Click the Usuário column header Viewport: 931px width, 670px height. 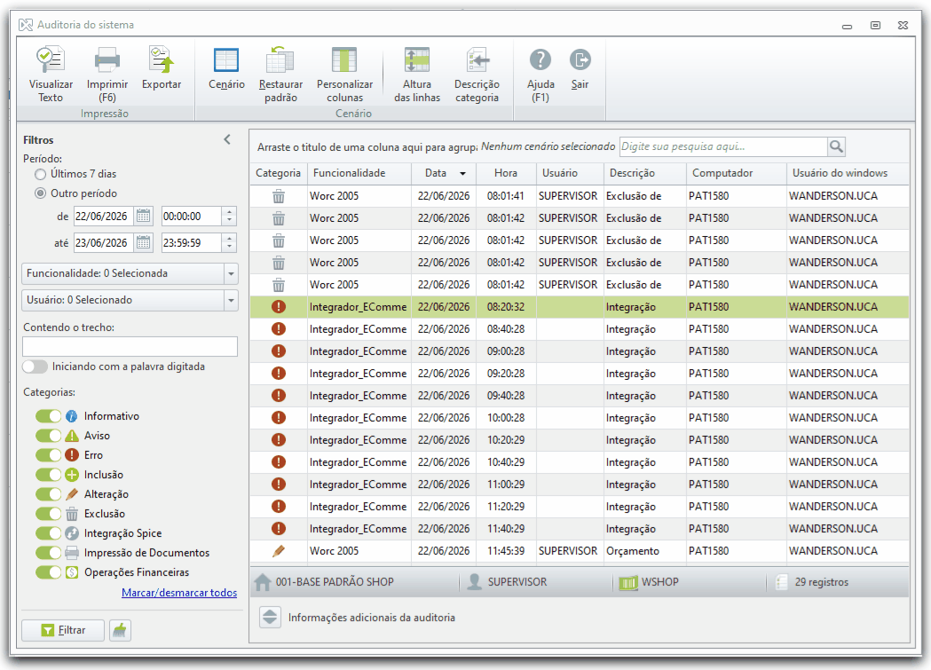click(x=569, y=173)
